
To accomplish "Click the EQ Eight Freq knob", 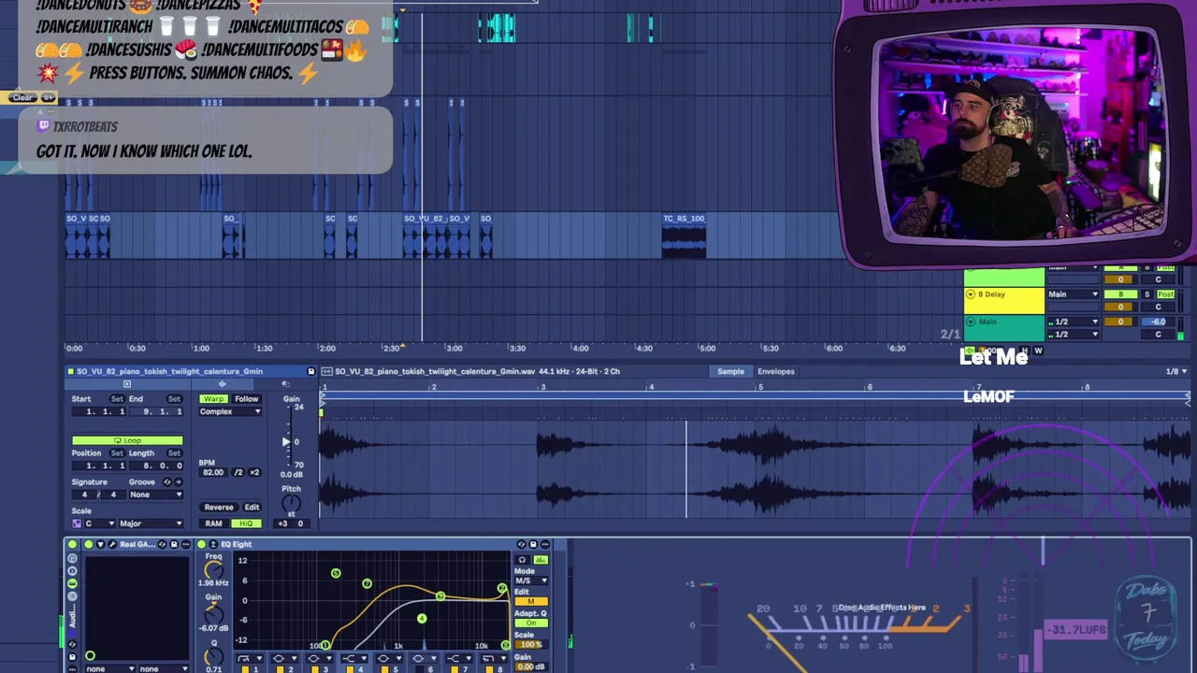I will (x=213, y=570).
